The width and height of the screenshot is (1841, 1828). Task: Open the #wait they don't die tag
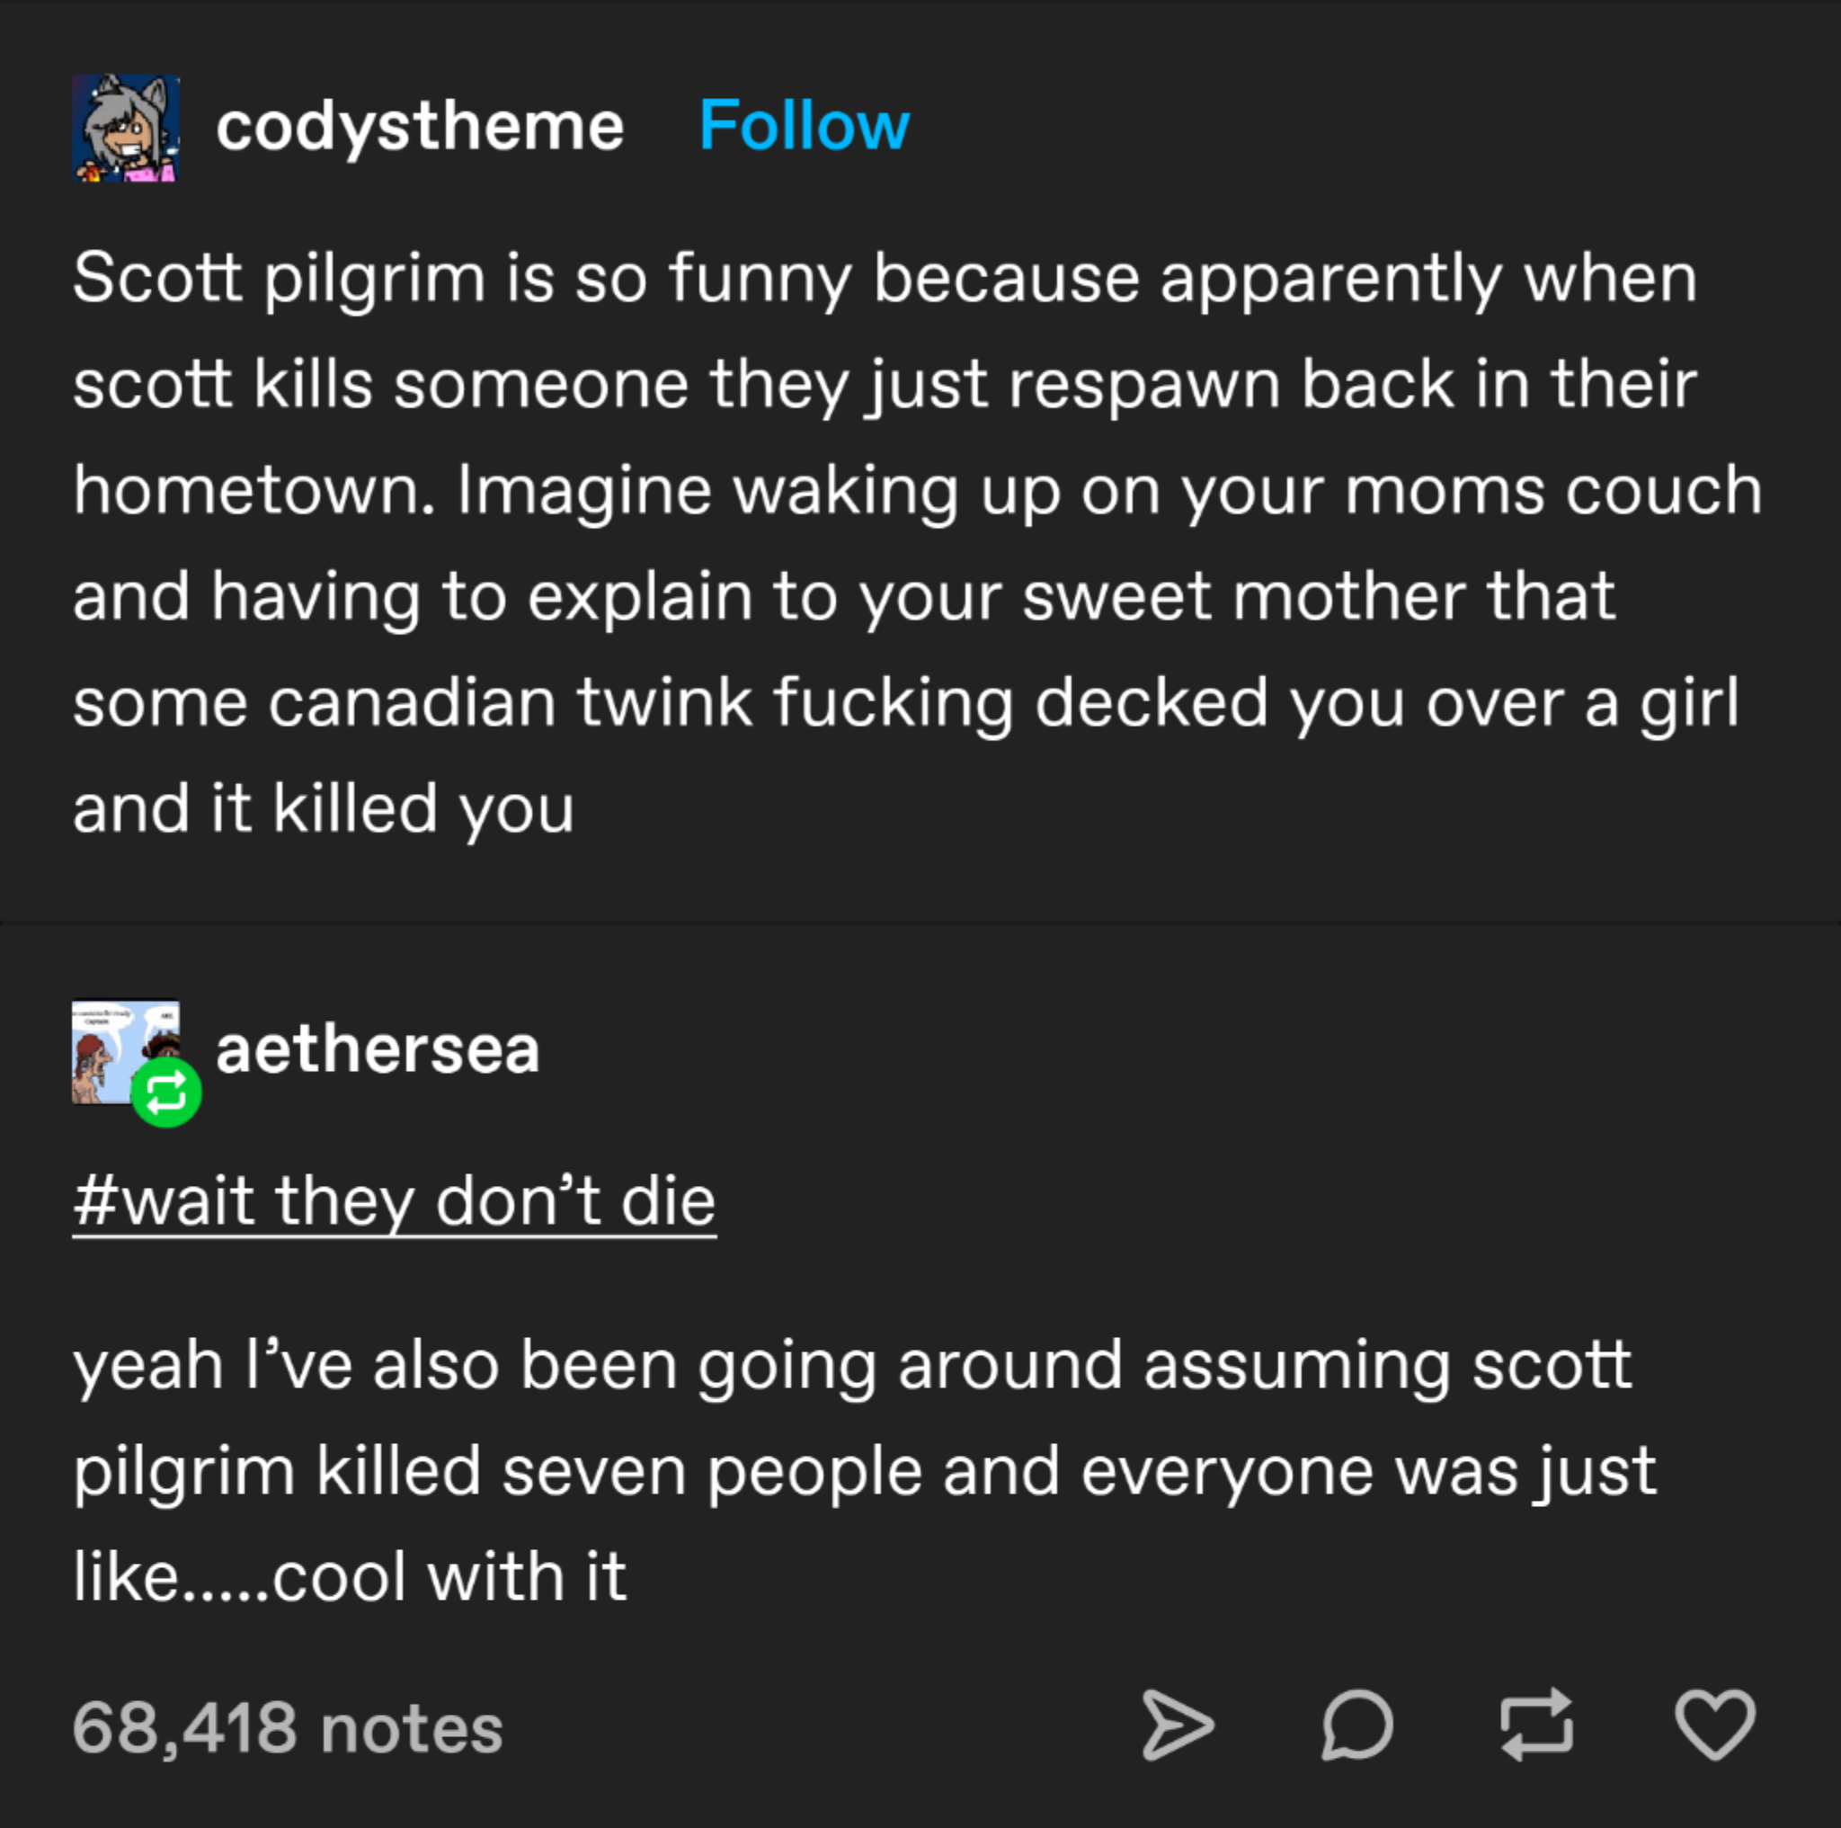[395, 1201]
